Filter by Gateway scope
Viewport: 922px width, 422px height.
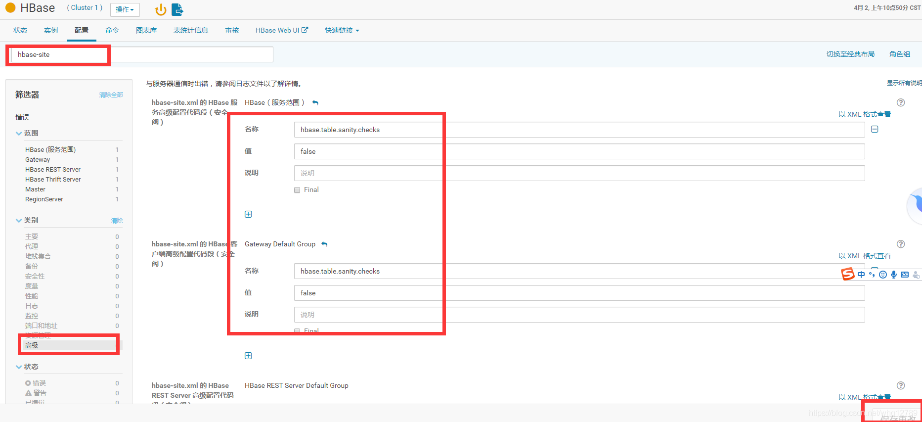38,159
